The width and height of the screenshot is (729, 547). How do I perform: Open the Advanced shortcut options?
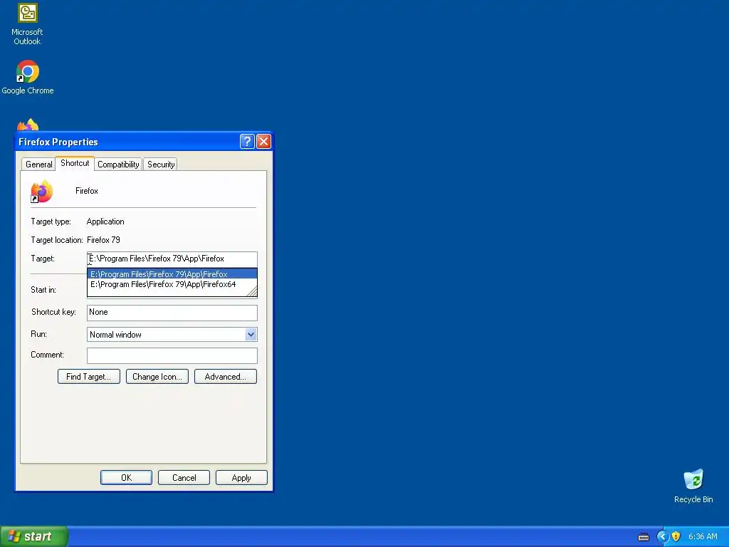pyautogui.click(x=226, y=377)
